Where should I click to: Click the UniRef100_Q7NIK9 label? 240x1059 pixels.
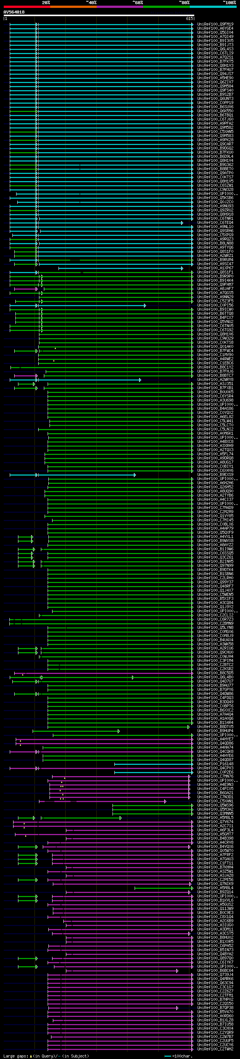point(215,884)
